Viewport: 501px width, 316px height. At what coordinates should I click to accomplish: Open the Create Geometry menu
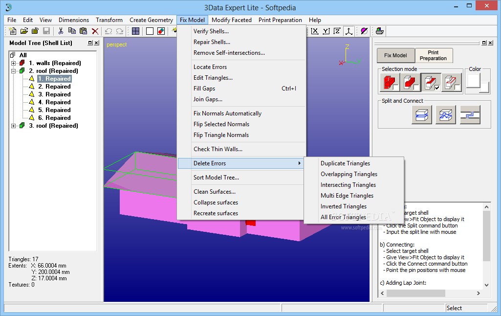click(151, 20)
